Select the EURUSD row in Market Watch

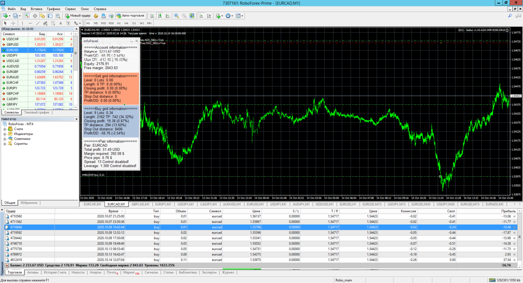click(x=37, y=50)
